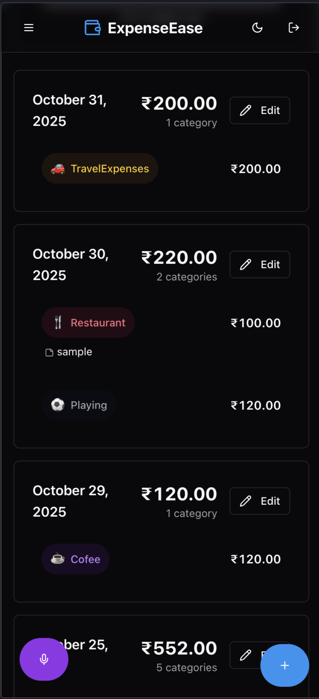319x699 pixels.
Task: Click Edit on the October 30 expenses
Action: (x=259, y=264)
